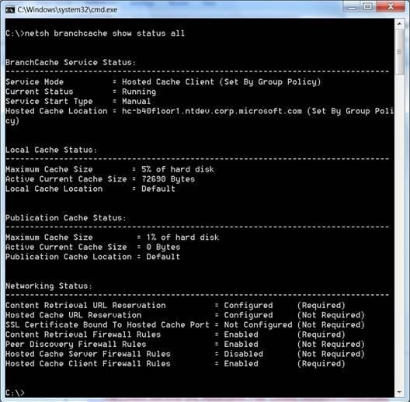Viewport: 410px width, 402px height.
Task: Click the 'Publication Cache Status:' heading
Action: coord(66,218)
